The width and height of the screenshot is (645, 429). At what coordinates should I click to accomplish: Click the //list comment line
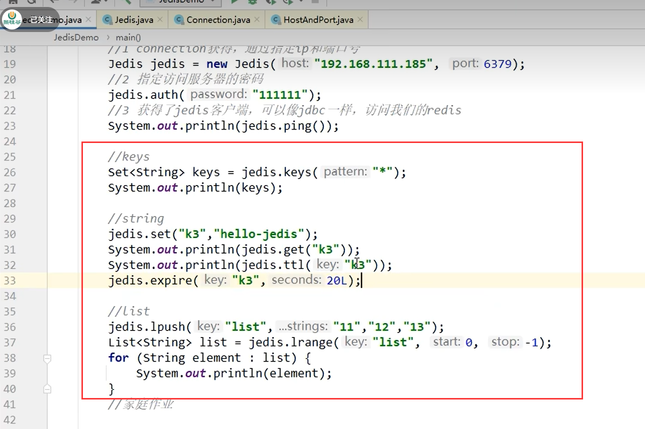129,311
